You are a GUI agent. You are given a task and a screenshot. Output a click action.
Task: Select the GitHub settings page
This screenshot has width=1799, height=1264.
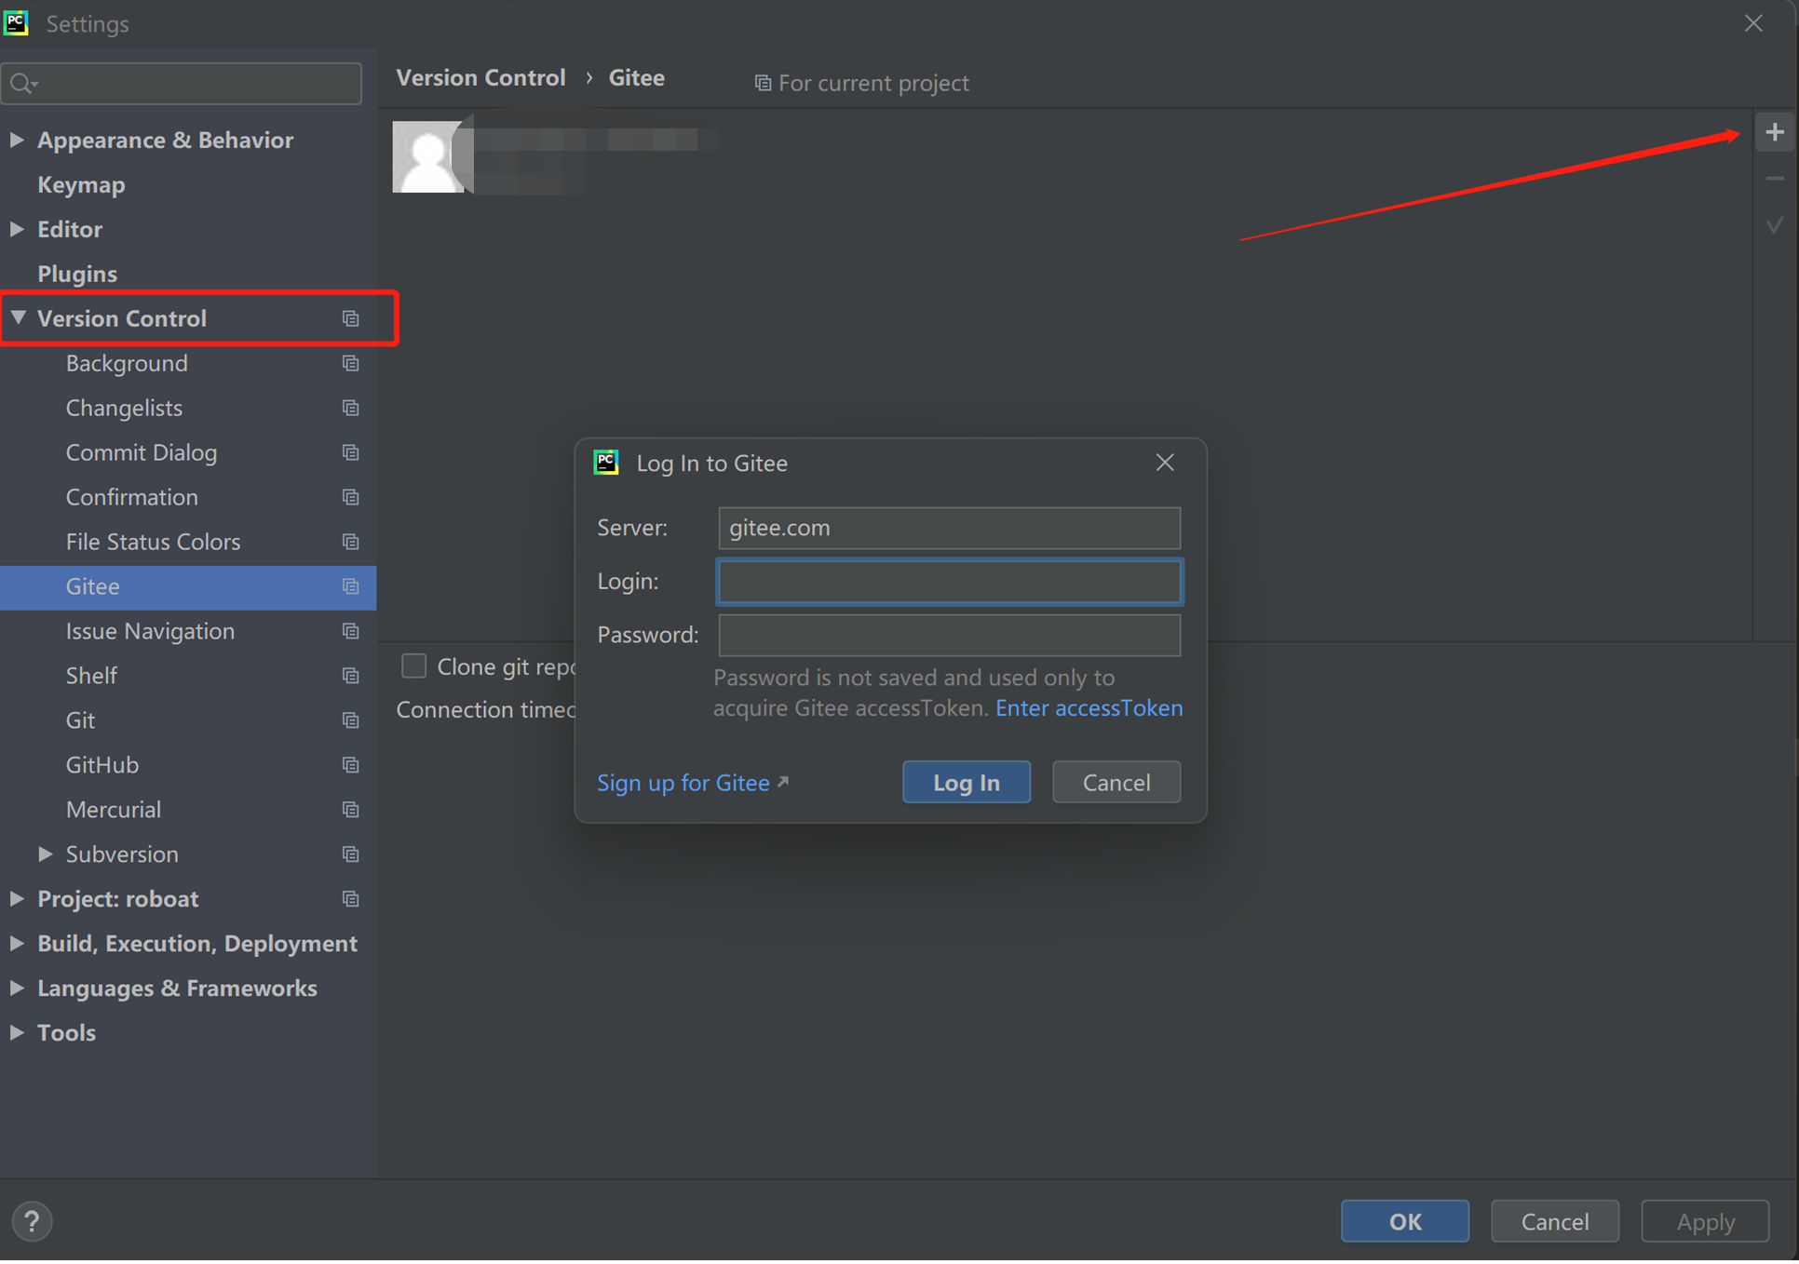click(102, 765)
